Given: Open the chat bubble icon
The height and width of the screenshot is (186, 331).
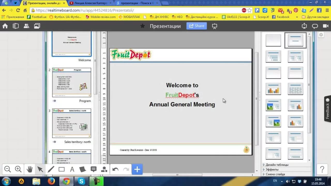Looking at the screenshot, I should pos(315,26).
